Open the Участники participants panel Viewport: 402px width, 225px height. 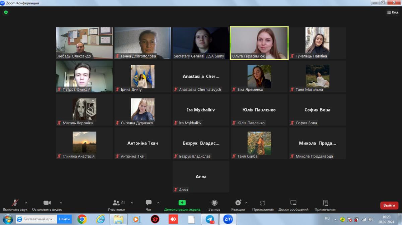116,205
